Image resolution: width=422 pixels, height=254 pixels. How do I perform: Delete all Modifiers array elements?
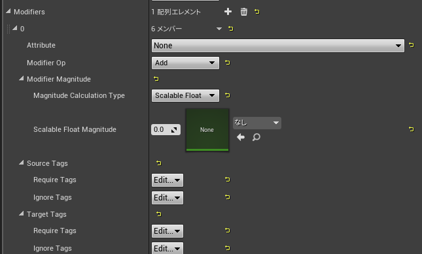(244, 12)
